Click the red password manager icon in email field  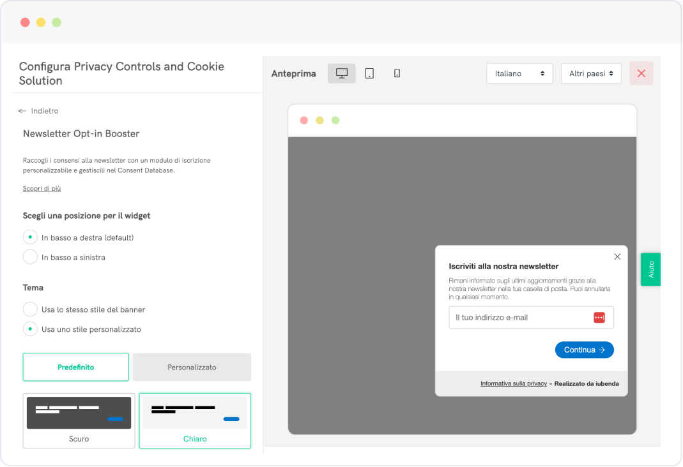[599, 318]
